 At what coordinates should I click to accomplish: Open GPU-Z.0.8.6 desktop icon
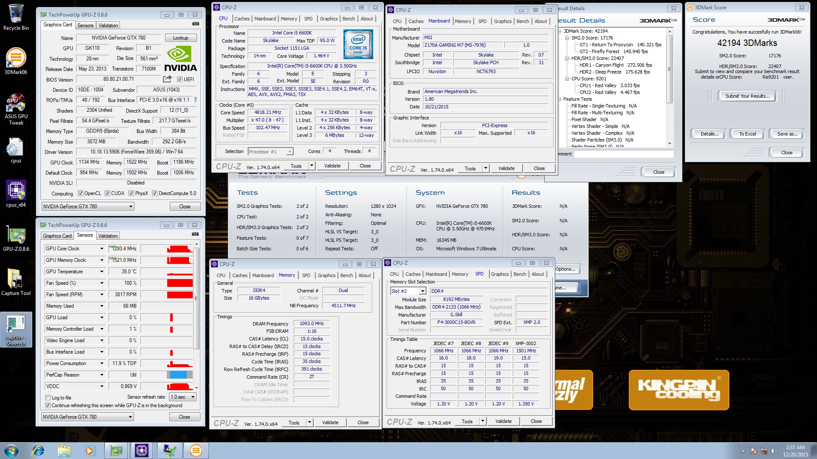coord(16,238)
